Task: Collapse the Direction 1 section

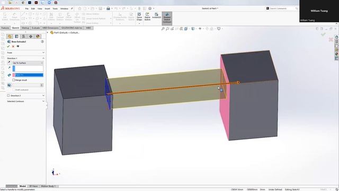Action: (43, 58)
